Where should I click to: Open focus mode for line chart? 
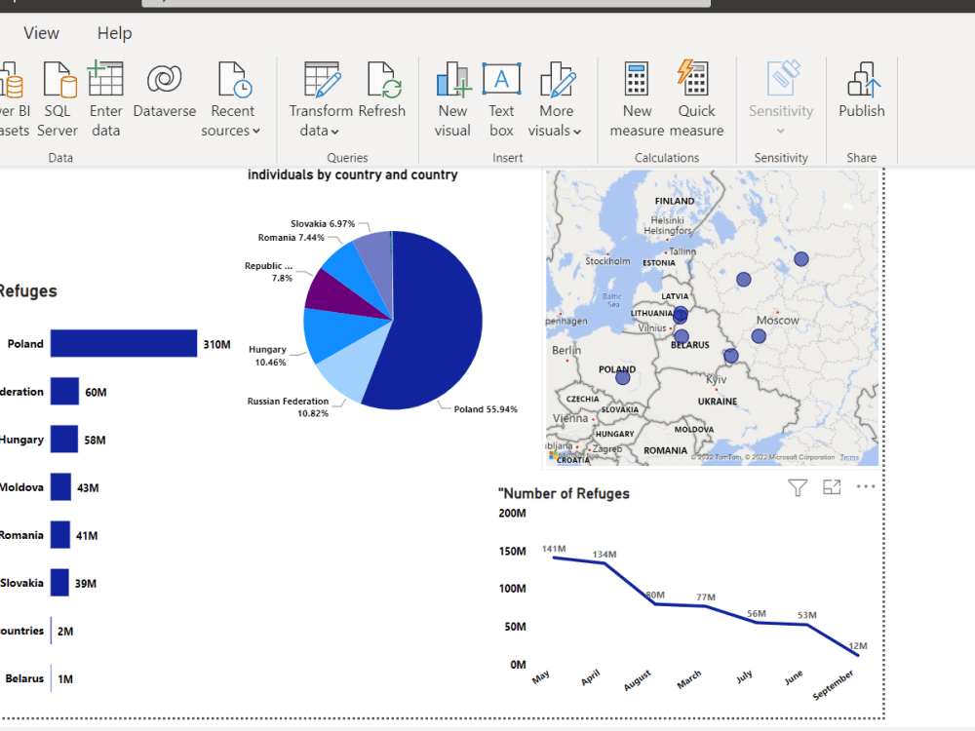pyautogui.click(x=832, y=487)
